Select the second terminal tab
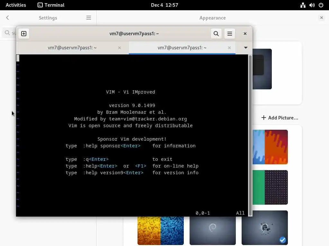 point(182,48)
